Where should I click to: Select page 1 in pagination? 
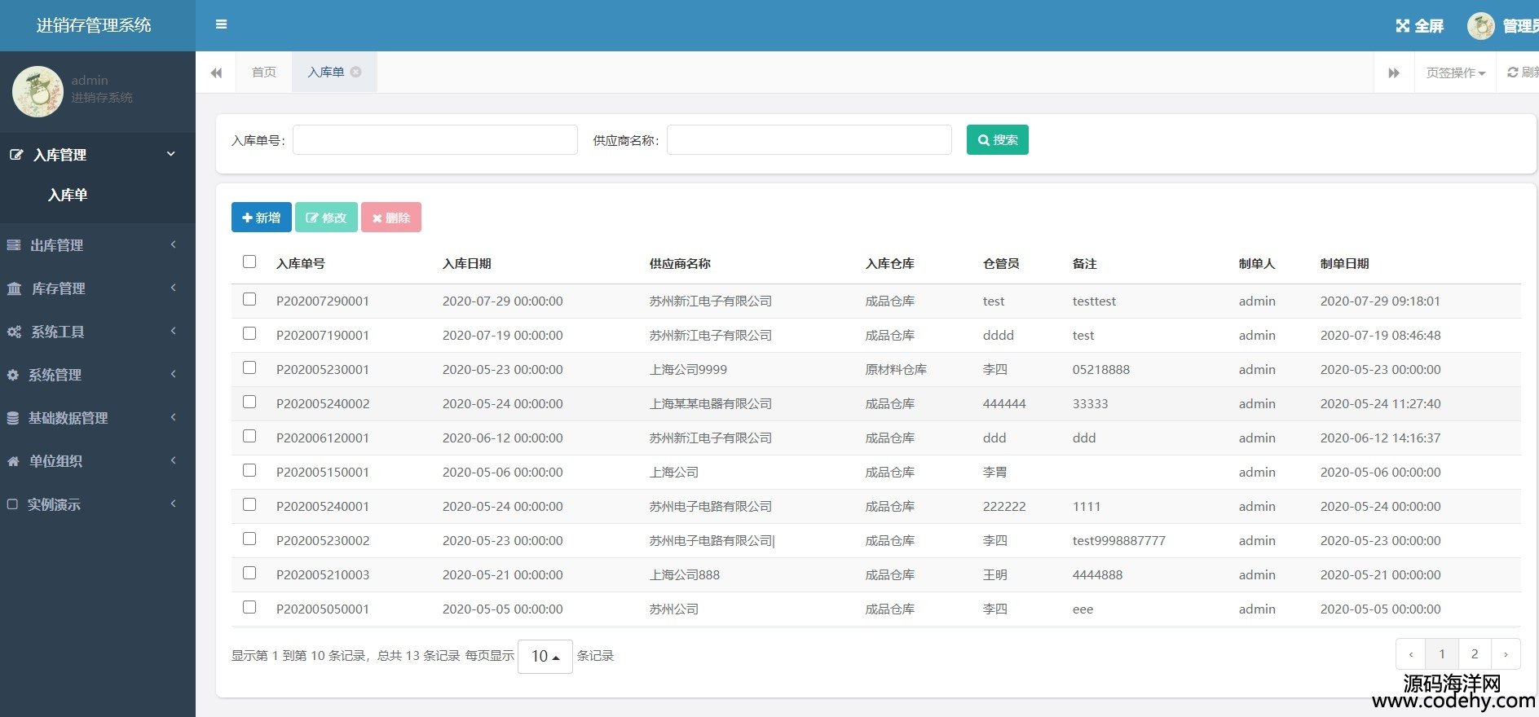[1441, 653]
